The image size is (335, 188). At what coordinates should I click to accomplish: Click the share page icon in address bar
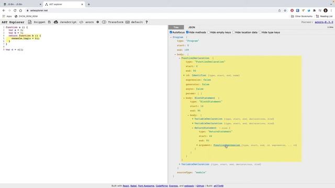click(x=280, y=10)
